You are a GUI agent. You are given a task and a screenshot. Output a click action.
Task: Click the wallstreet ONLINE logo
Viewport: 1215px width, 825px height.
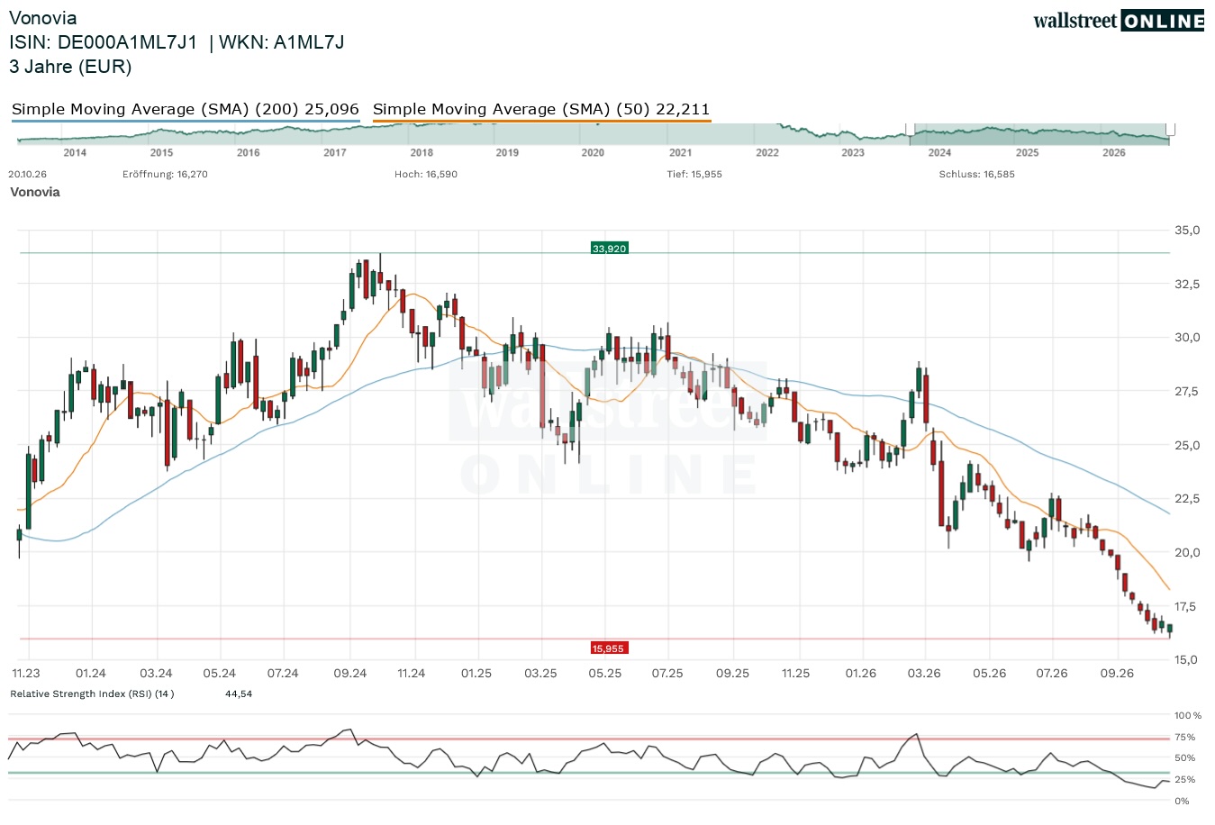(x=1119, y=21)
